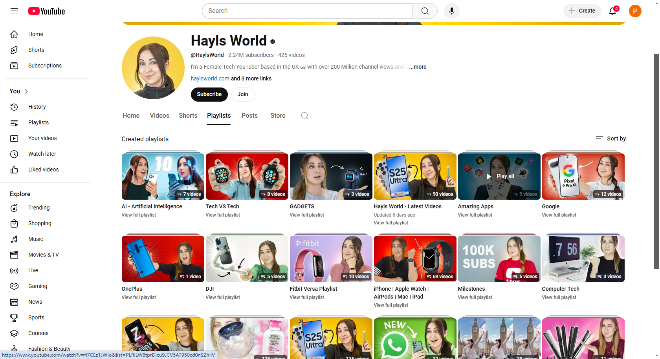Open the Google playlist thumbnail
Viewport: 660px width, 359px height.
pos(583,177)
